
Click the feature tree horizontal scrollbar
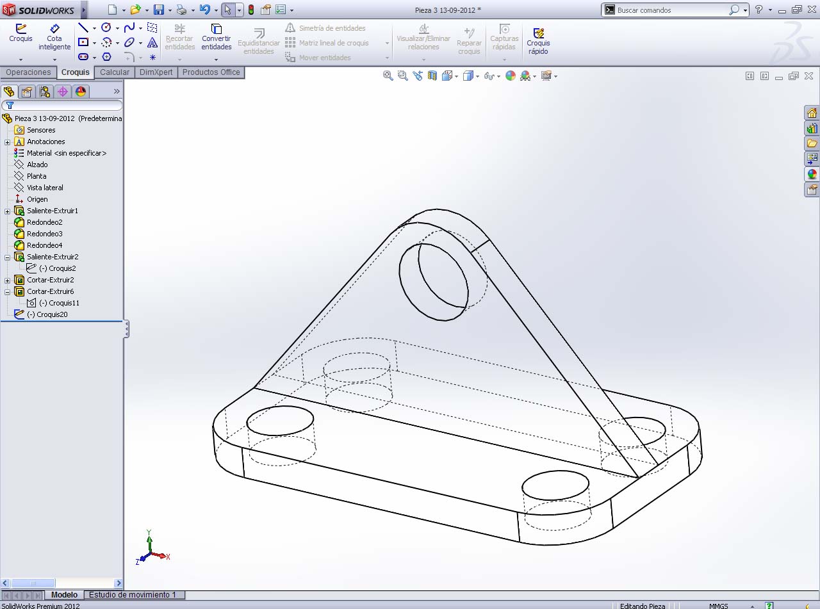[x=61, y=583]
